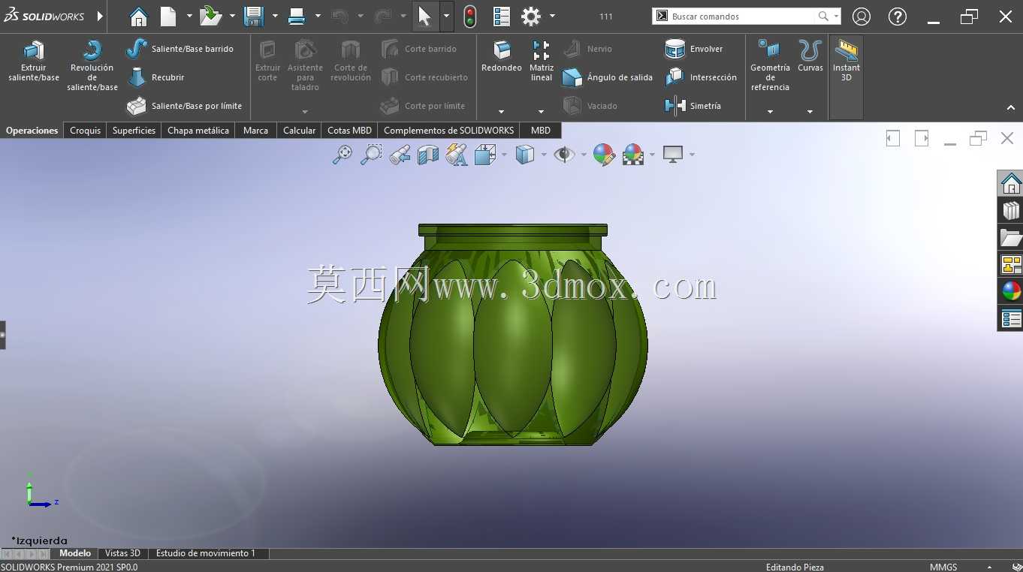Open SOLIDWORKS Resources home in task pane

1011,183
